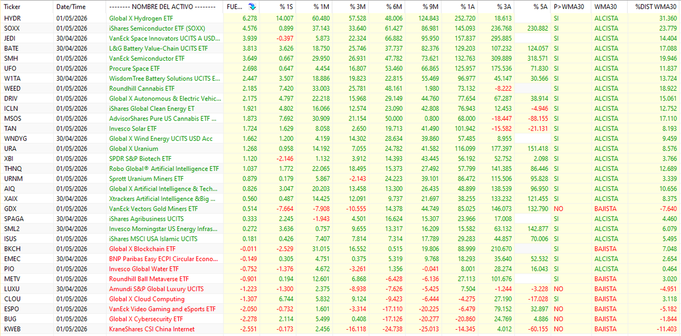Select the MSOS ticker cell
Viewport: 681px width, 336px height.
pos(12,118)
